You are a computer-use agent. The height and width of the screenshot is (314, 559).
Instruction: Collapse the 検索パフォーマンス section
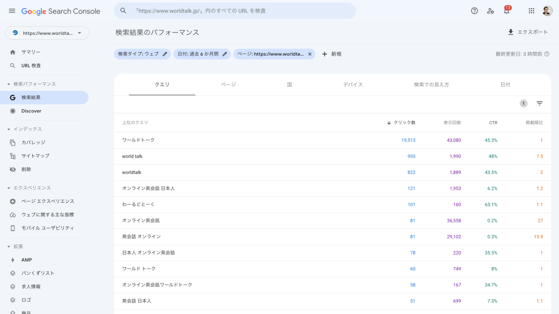click(x=9, y=84)
